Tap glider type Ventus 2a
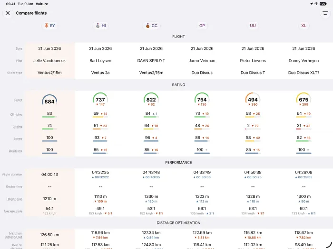The image size is (333, 249). coord(100,73)
